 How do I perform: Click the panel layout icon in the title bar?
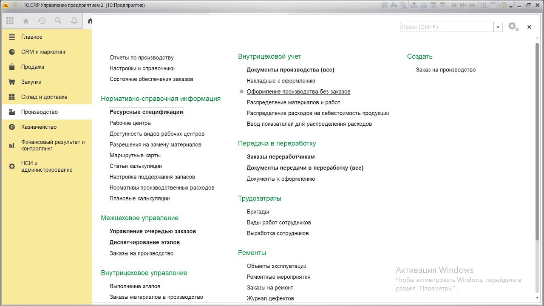pyautogui.click(x=493, y=6)
